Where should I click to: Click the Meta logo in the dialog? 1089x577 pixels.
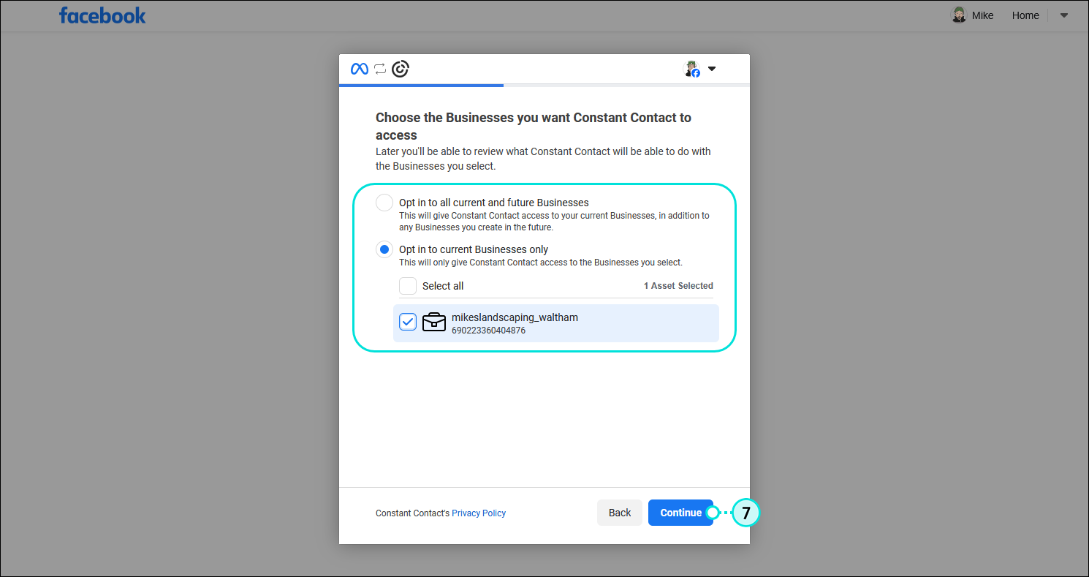click(x=359, y=69)
